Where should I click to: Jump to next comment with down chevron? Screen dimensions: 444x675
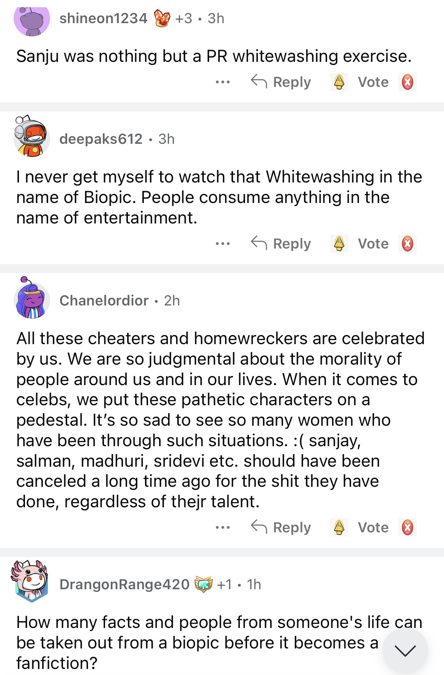coord(405,650)
